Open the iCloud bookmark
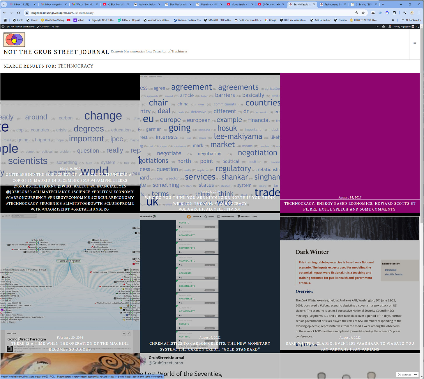Image resolution: width=424 pixels, height=379 pixels. tap(32, 20)
